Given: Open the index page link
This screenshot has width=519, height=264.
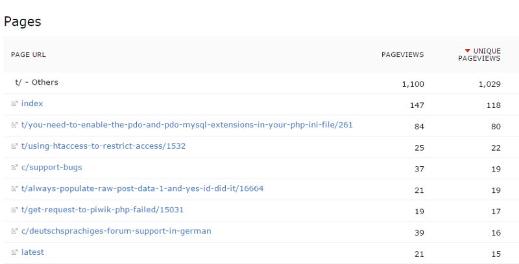Looking at the screenshot, I should pos(32,104).
